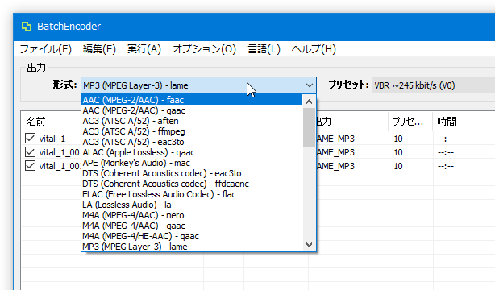
Task: Pick LA (Lossless Audio) - la
Action: pyautogui.click(x=192, y=205)
